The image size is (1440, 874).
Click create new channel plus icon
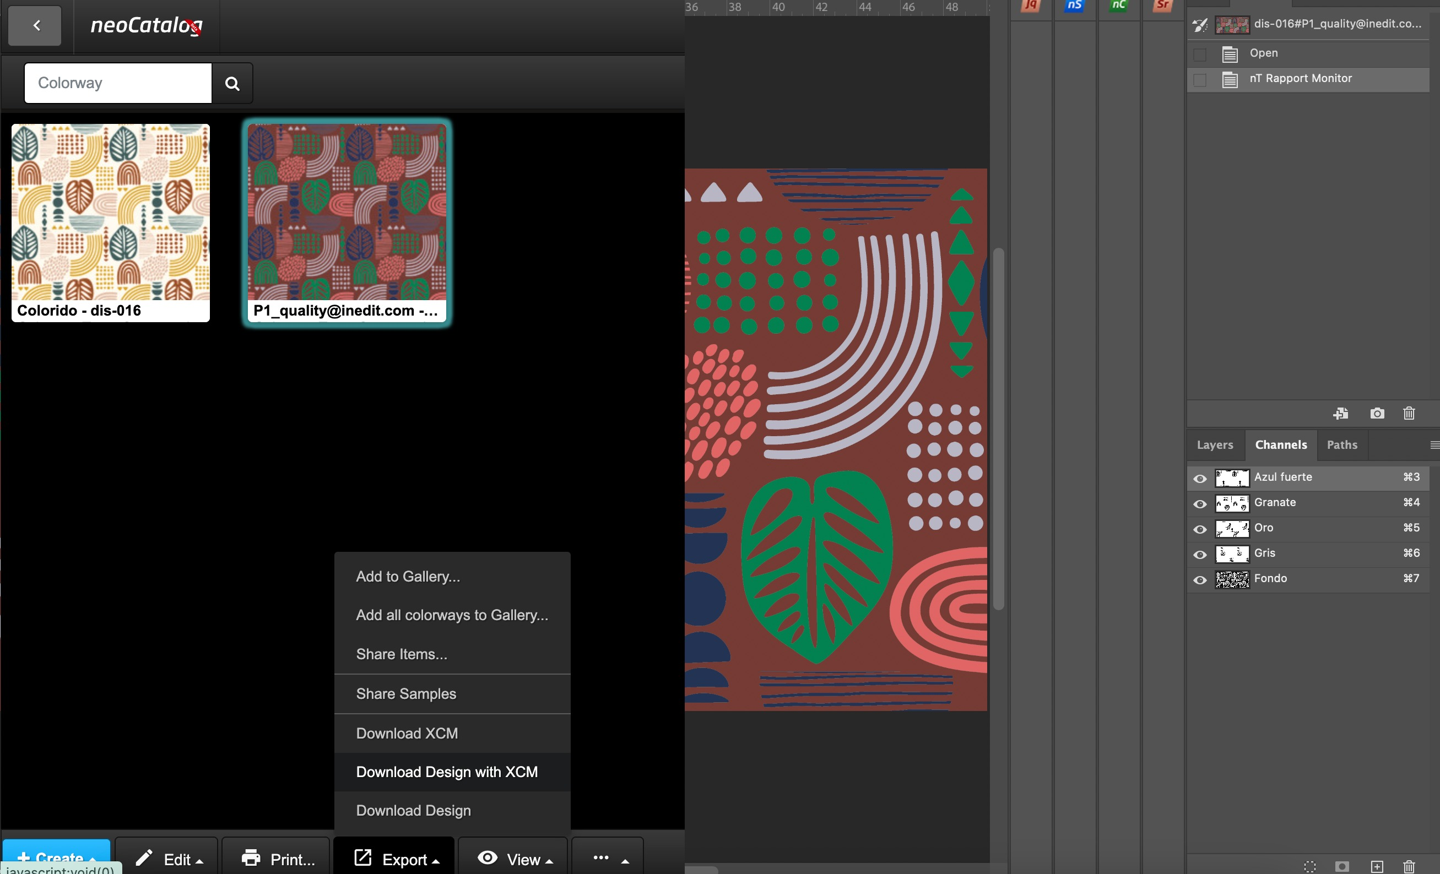pyautogui.click(x=1377, y=866)
